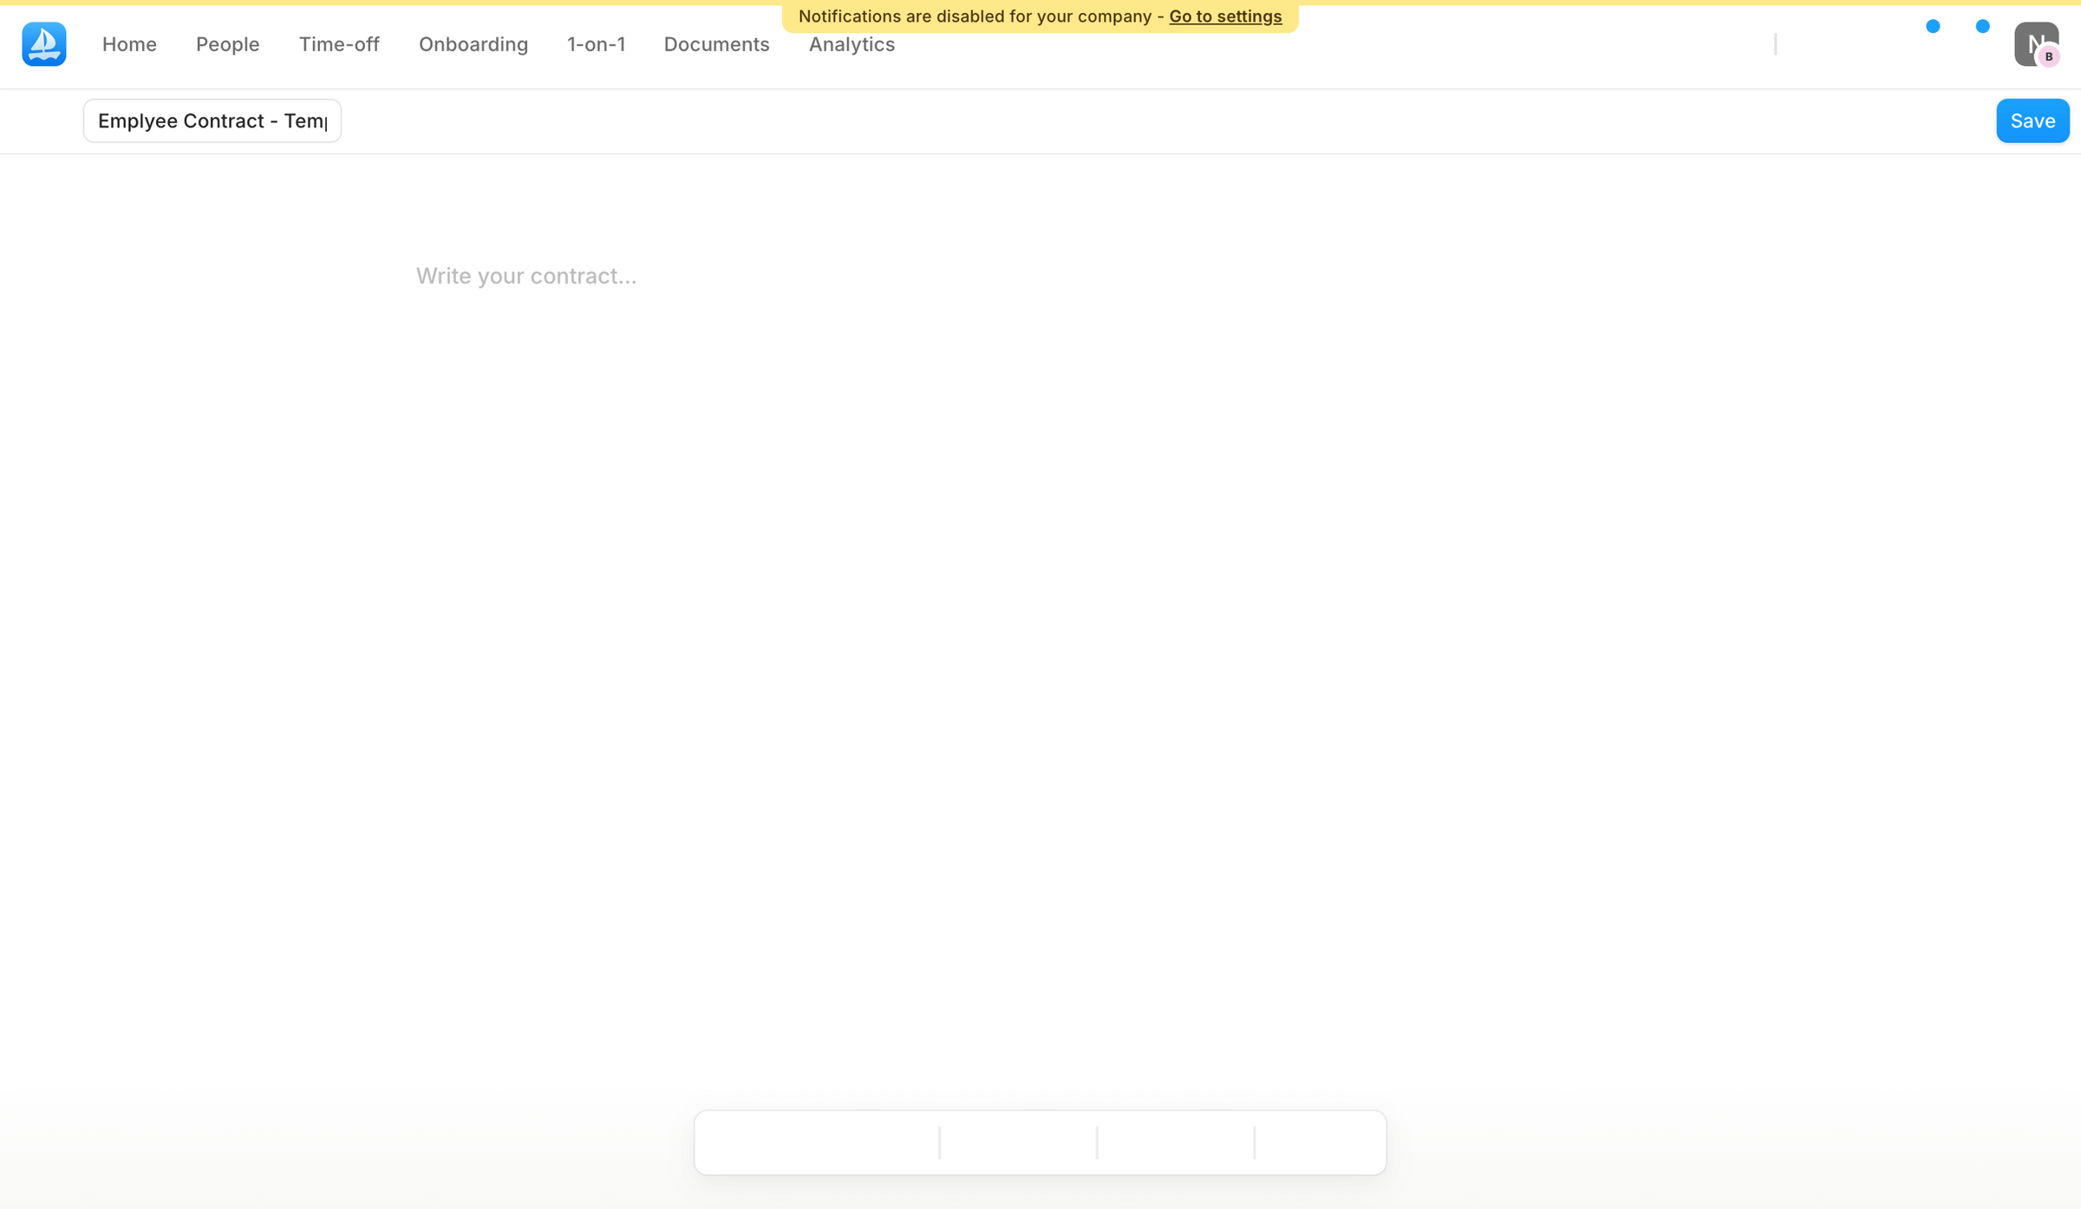Image resolution: width=2081 pixels, height=1209 pixels.
Task: Open the Onboarding section
Action: (473, 44)
